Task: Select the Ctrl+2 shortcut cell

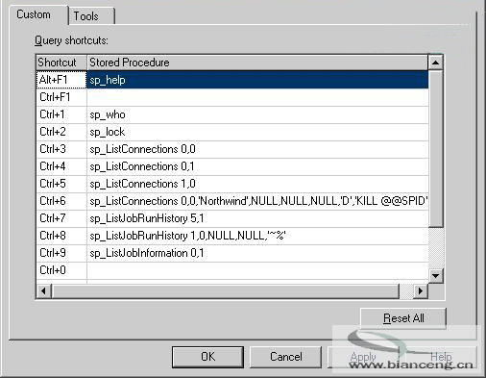Action: (x=61, y=132)
